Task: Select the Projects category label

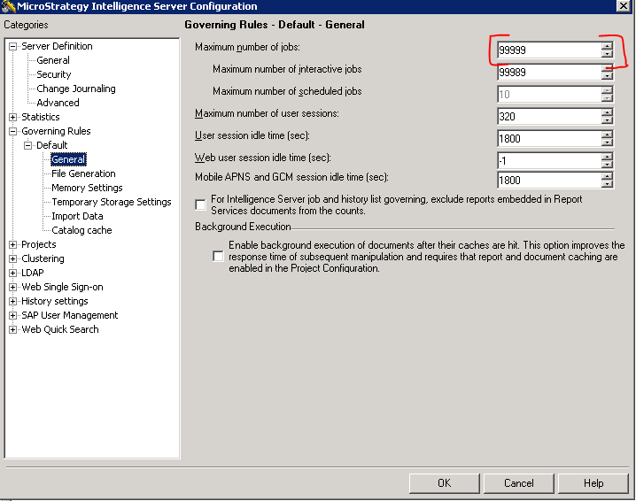Action: (39, 245)
